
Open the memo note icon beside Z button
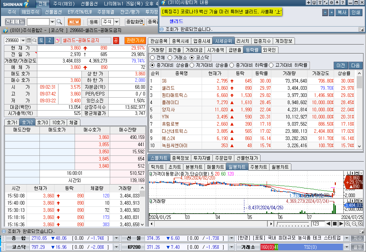(x=57, y=41)
